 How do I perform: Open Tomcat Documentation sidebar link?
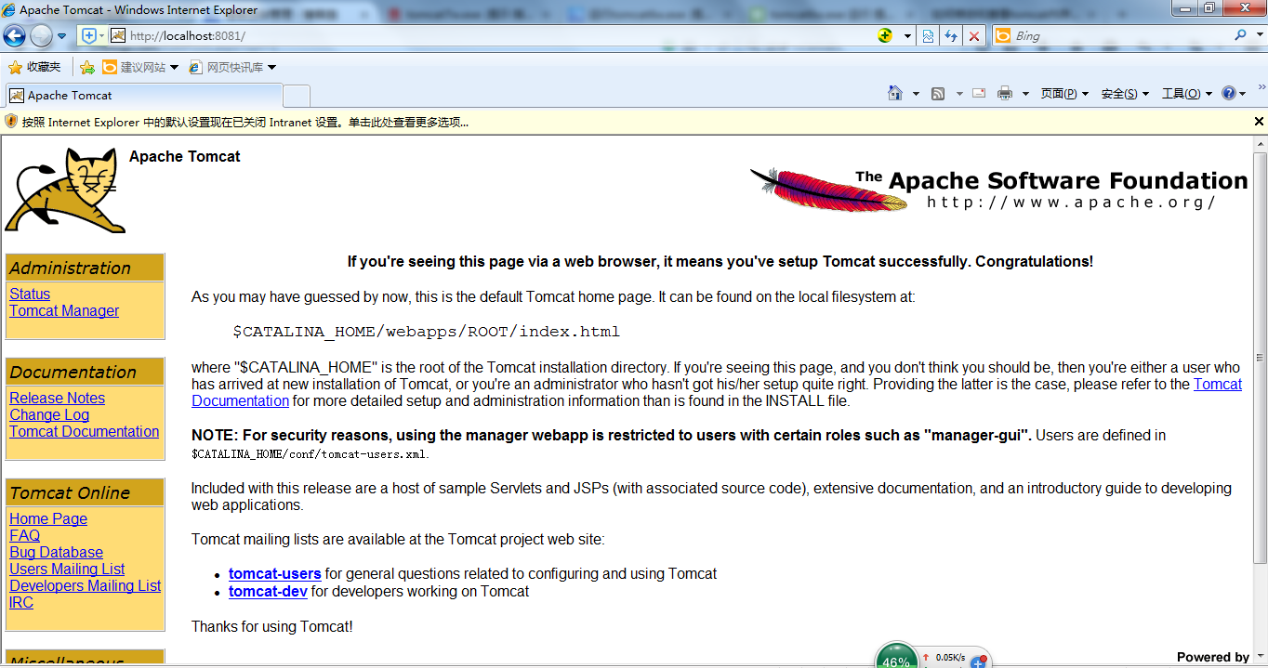tap(85, 431)
